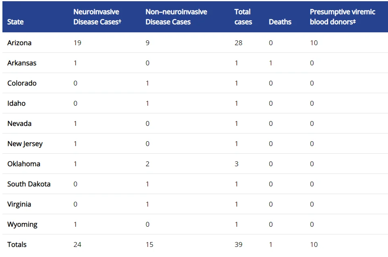Click the Non-neuroinvasive Disease Cases header

point(176,17)
